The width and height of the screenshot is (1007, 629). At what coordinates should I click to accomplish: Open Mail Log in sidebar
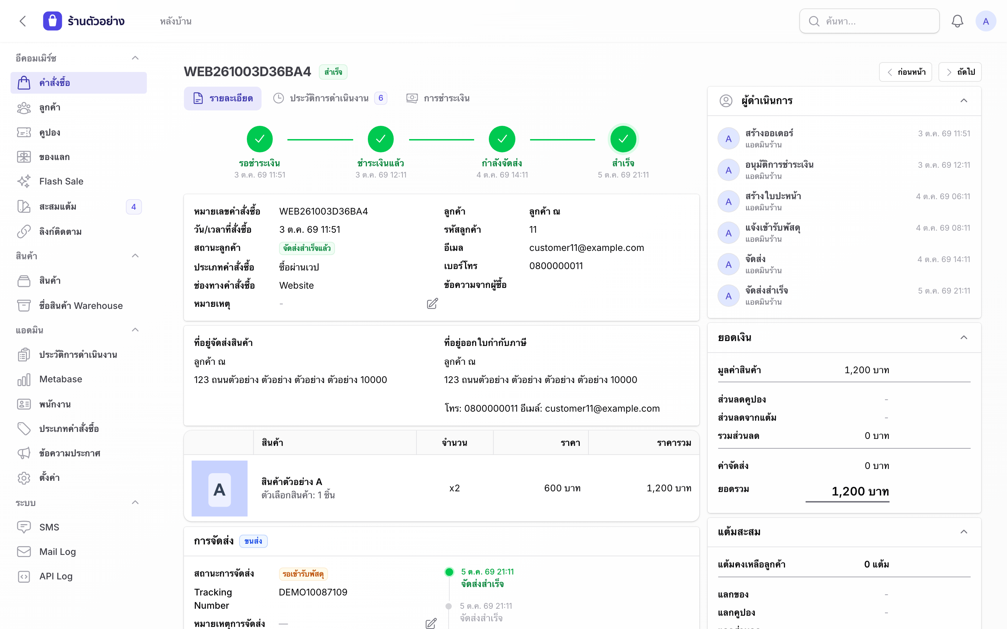[x=79, y=552]
